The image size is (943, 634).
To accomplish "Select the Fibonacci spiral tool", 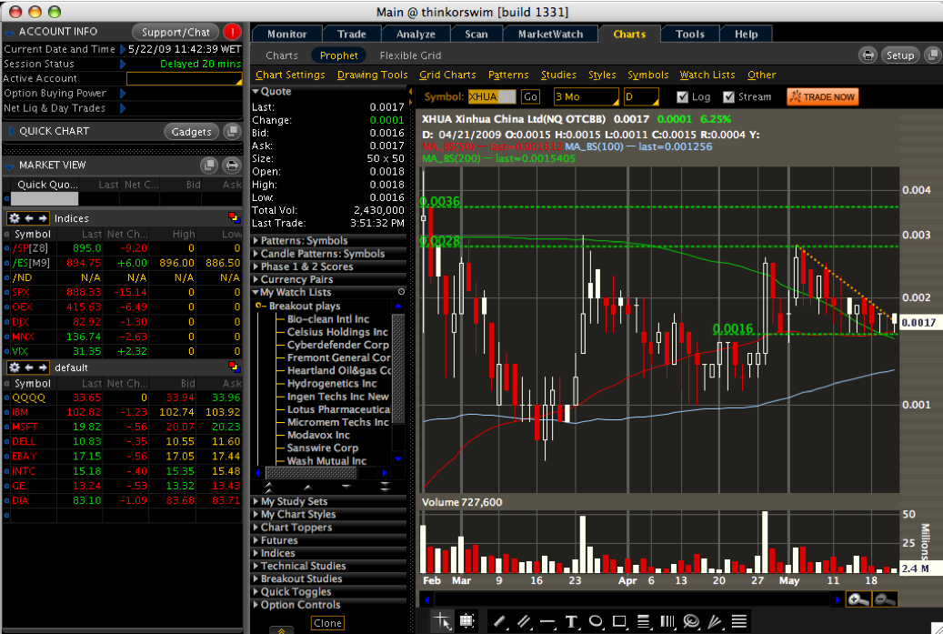I will 692,621.
